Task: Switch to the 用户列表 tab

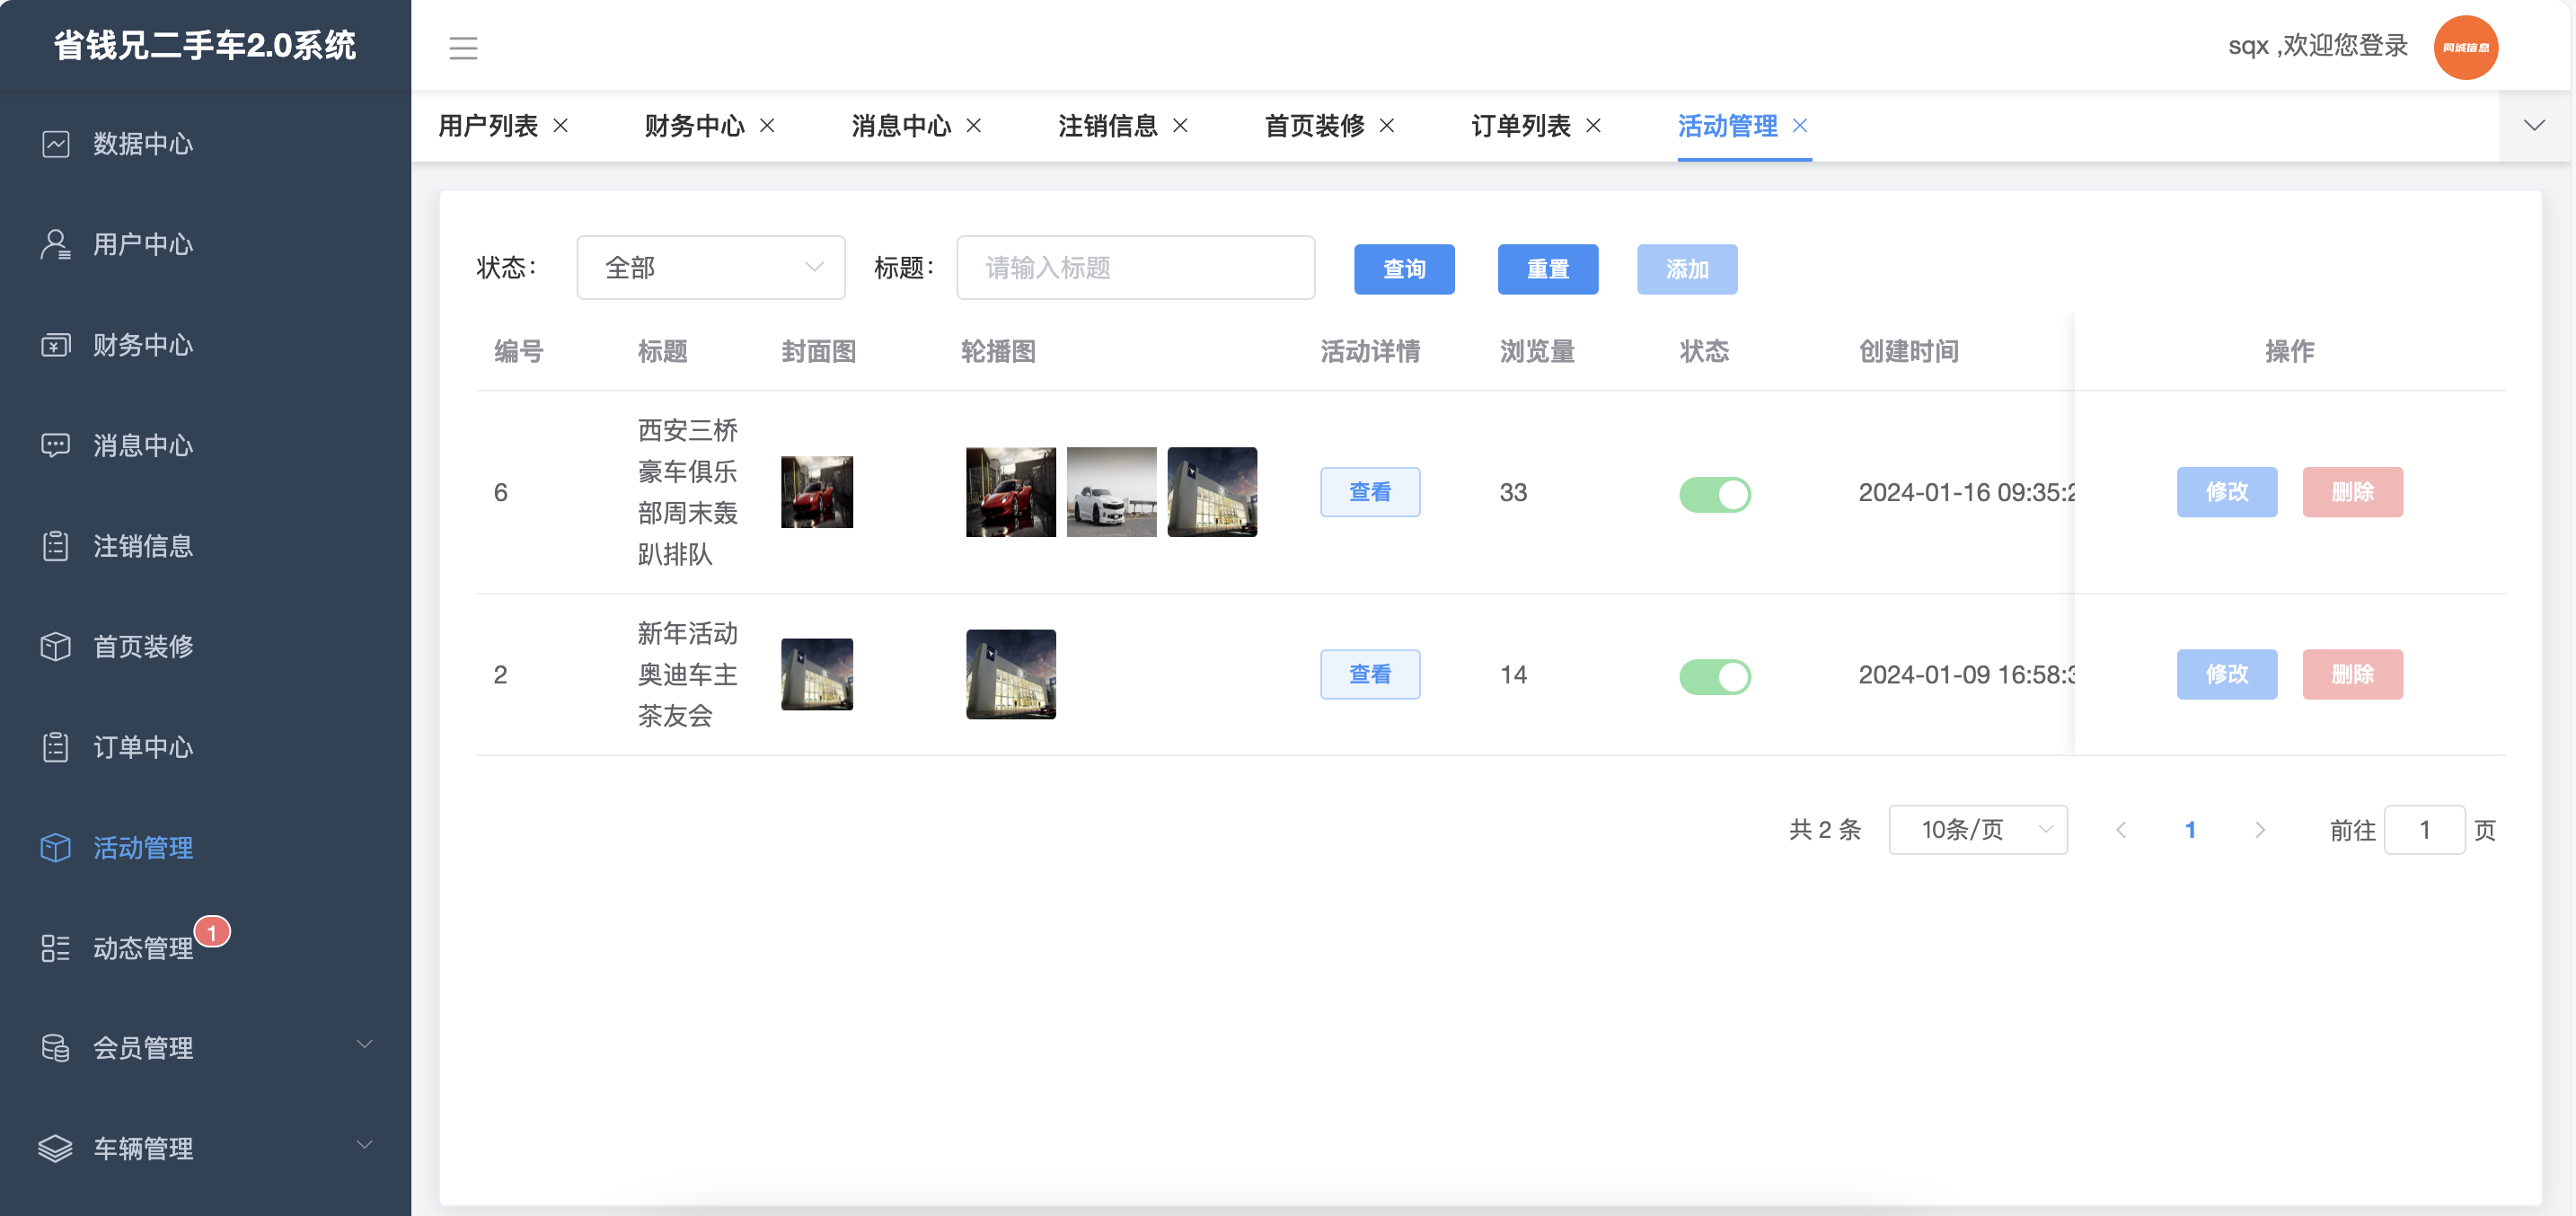Action: click(x=488, y=125)
